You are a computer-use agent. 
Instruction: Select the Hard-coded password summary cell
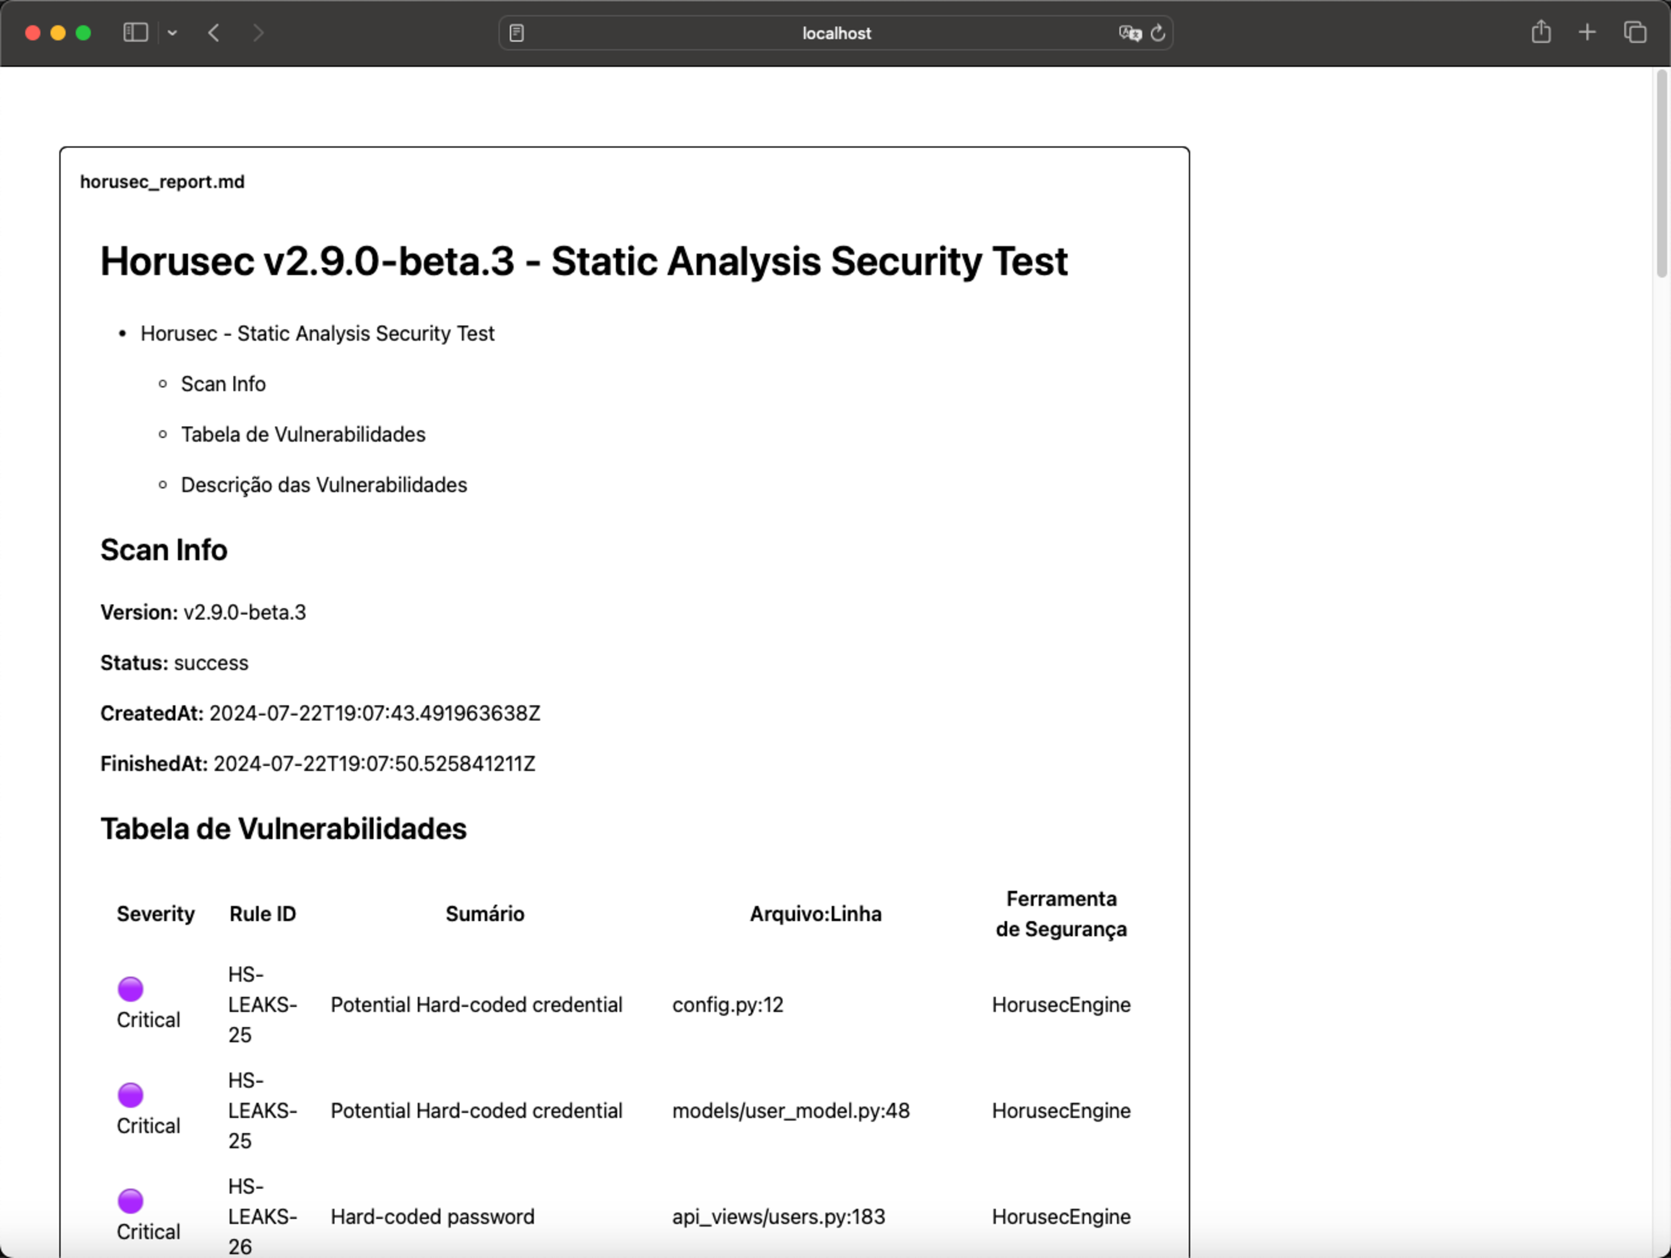click(x=432, y=1216)
